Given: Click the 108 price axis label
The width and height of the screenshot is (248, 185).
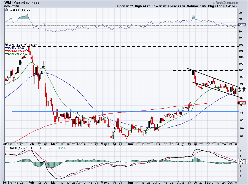Looking at the screenshot, I should (x=241, y=45).
